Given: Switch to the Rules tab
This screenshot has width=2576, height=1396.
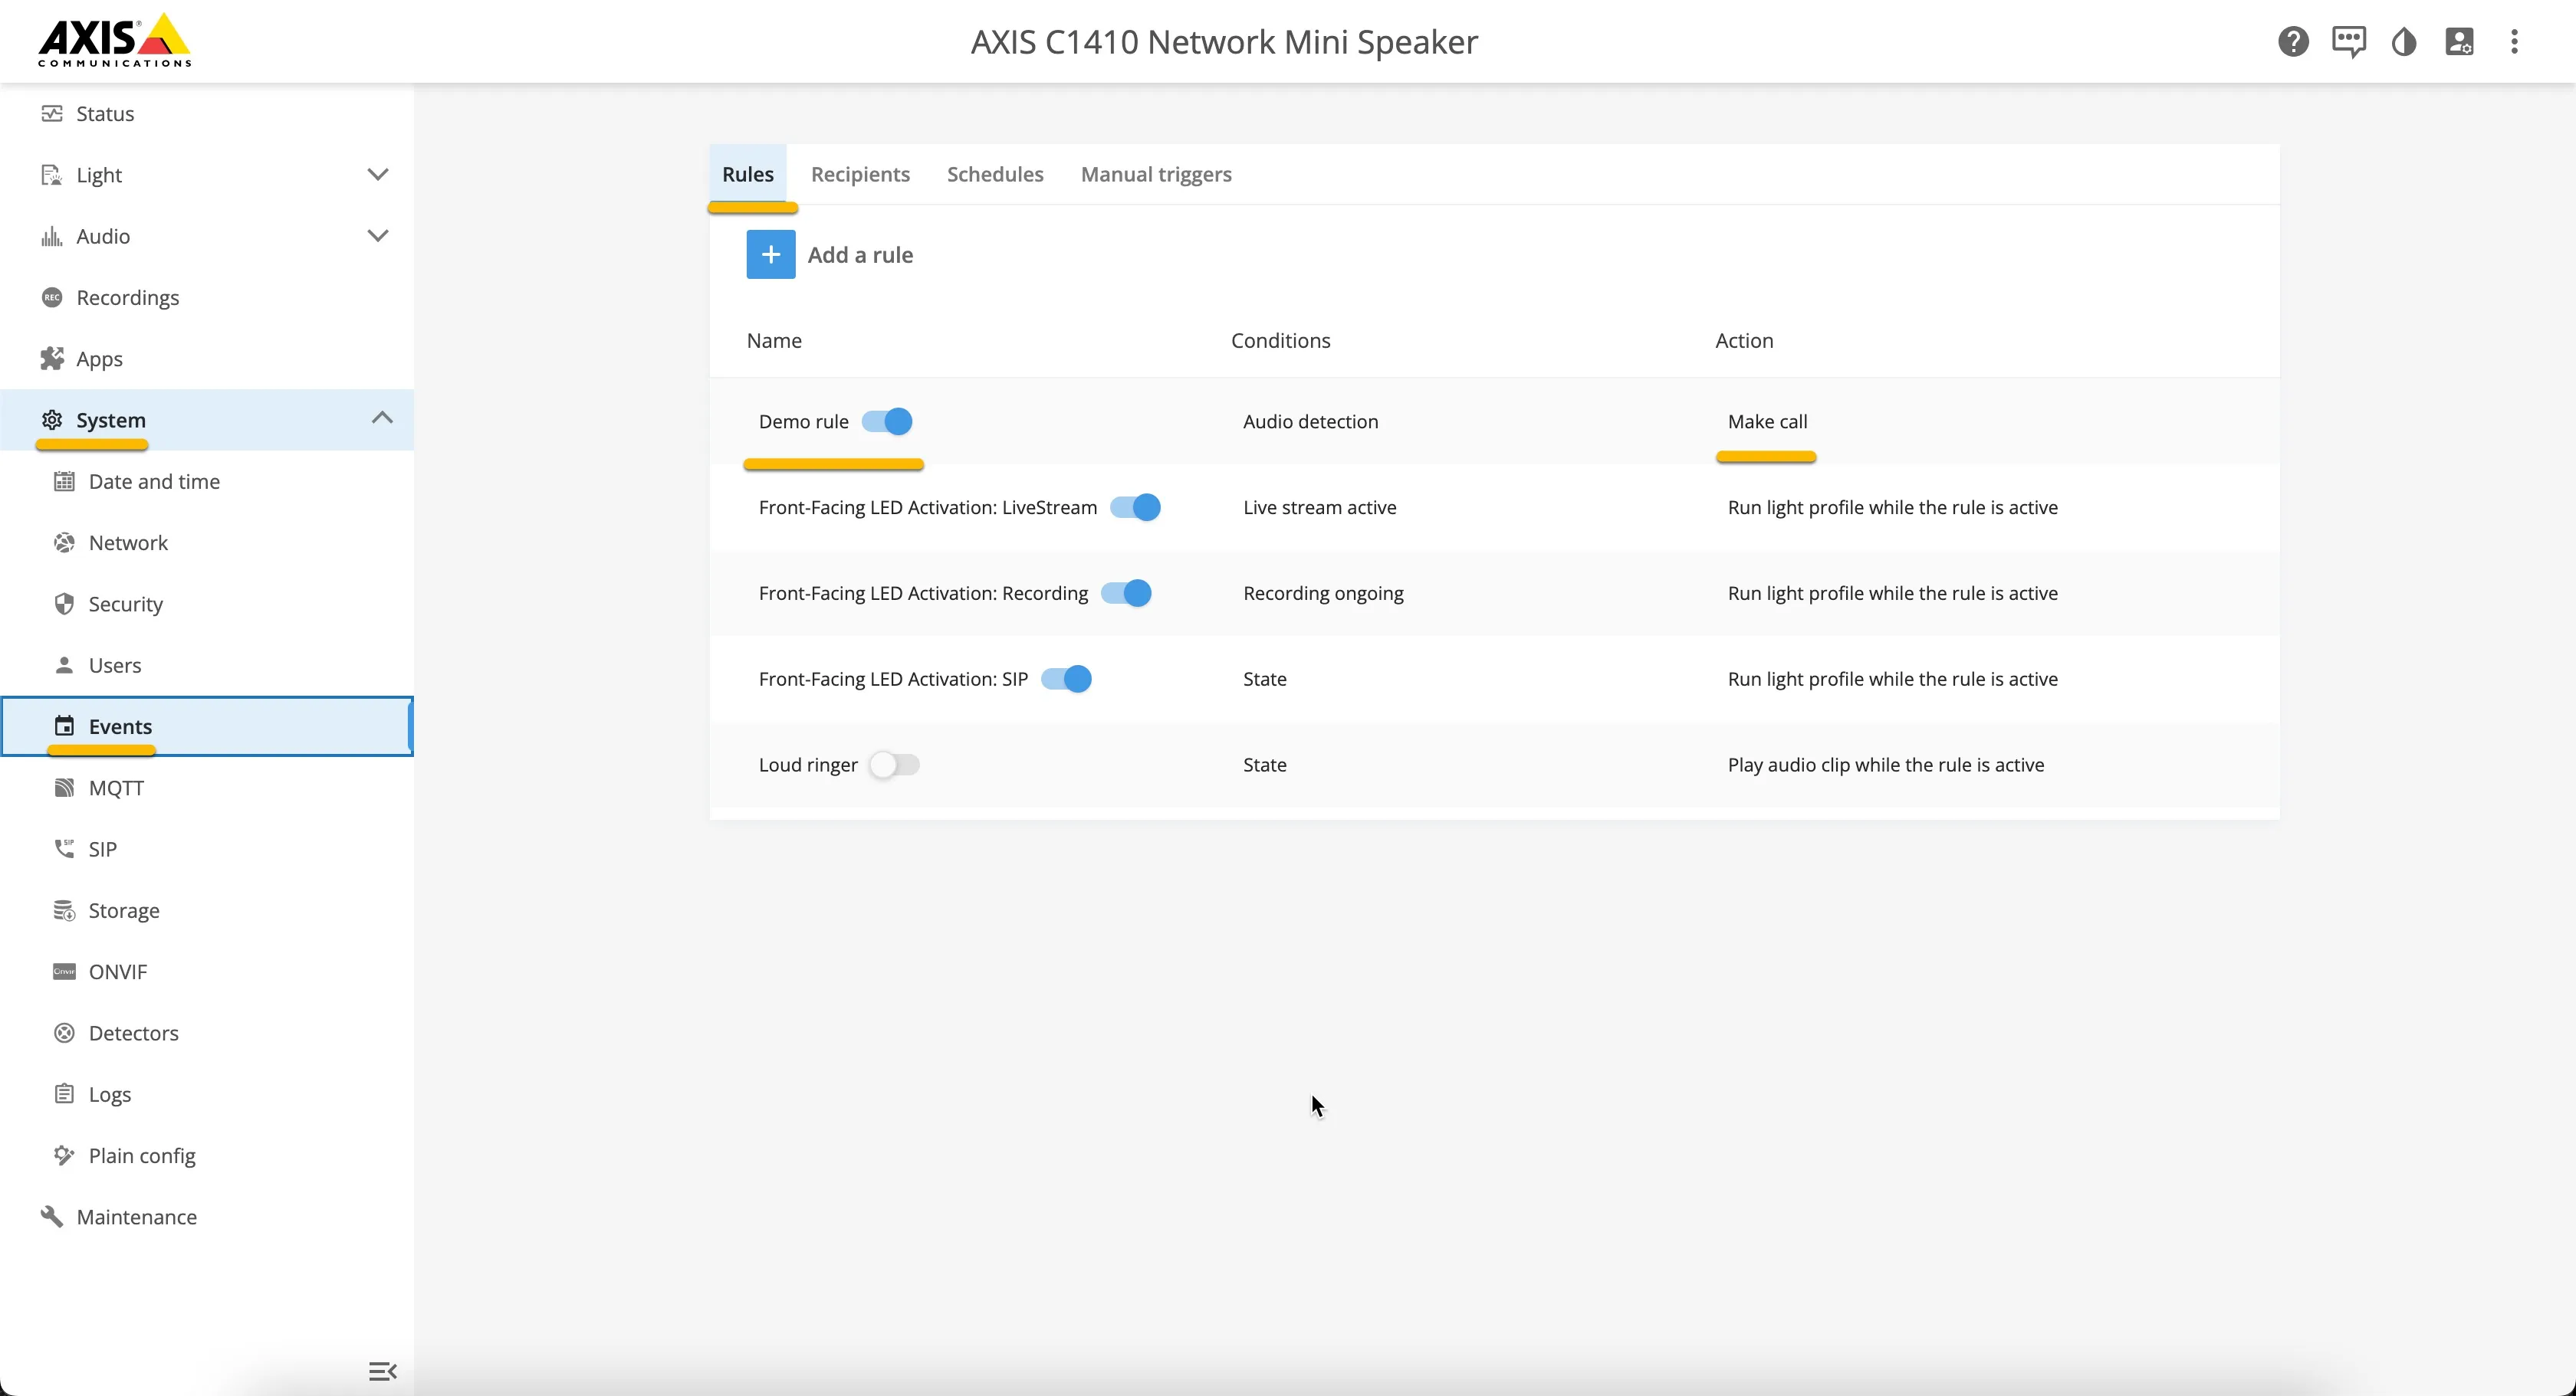Looking at the screenshot, I should (748, 174).
